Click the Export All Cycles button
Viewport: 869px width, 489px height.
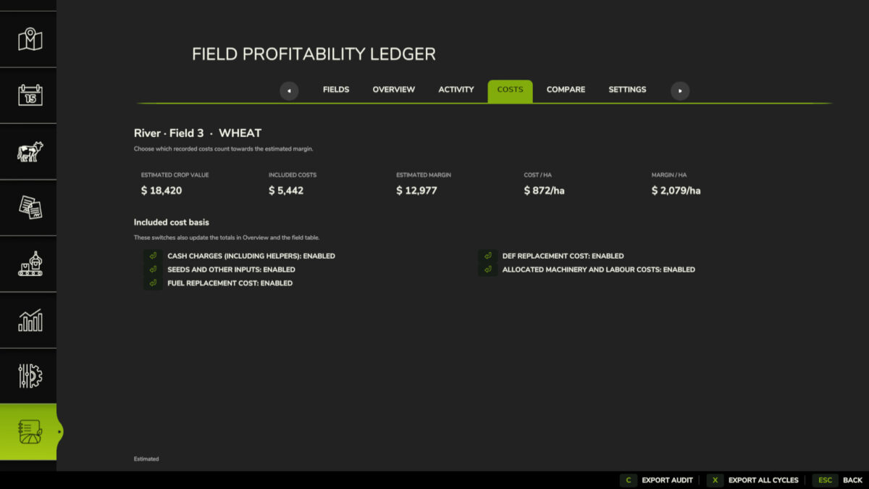click(763, 480)
